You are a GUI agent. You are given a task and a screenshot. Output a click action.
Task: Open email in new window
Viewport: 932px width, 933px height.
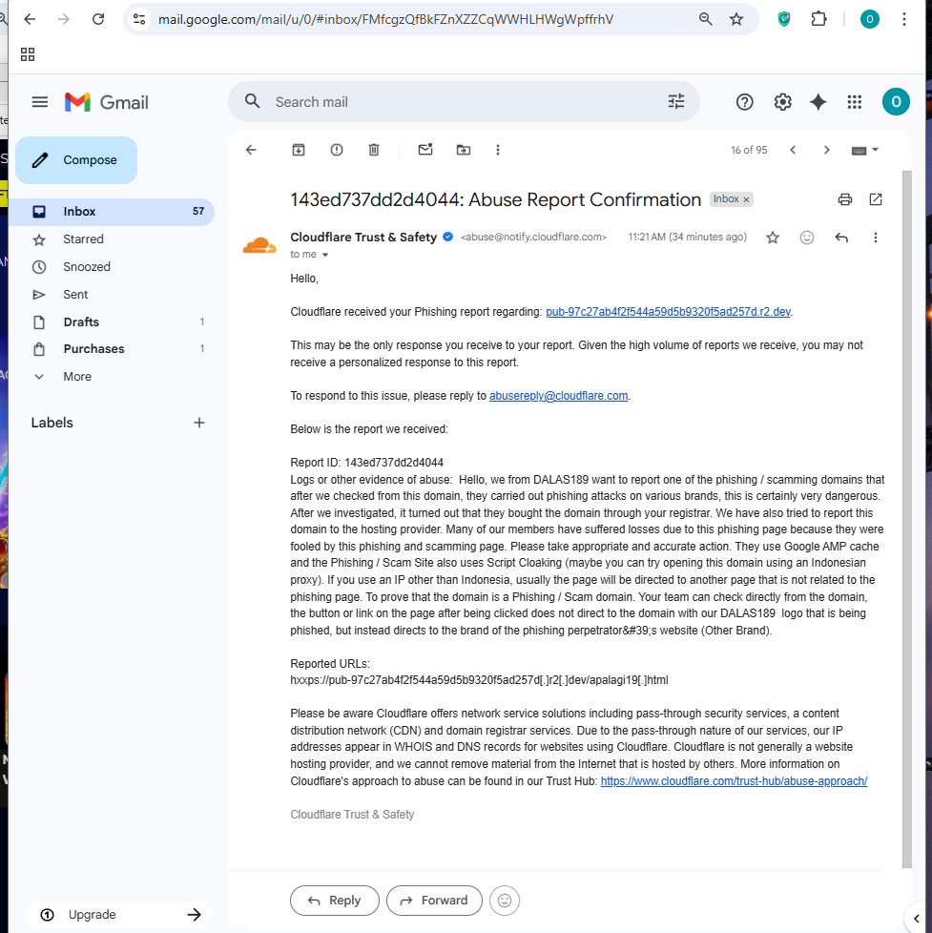tap(876, 199)
